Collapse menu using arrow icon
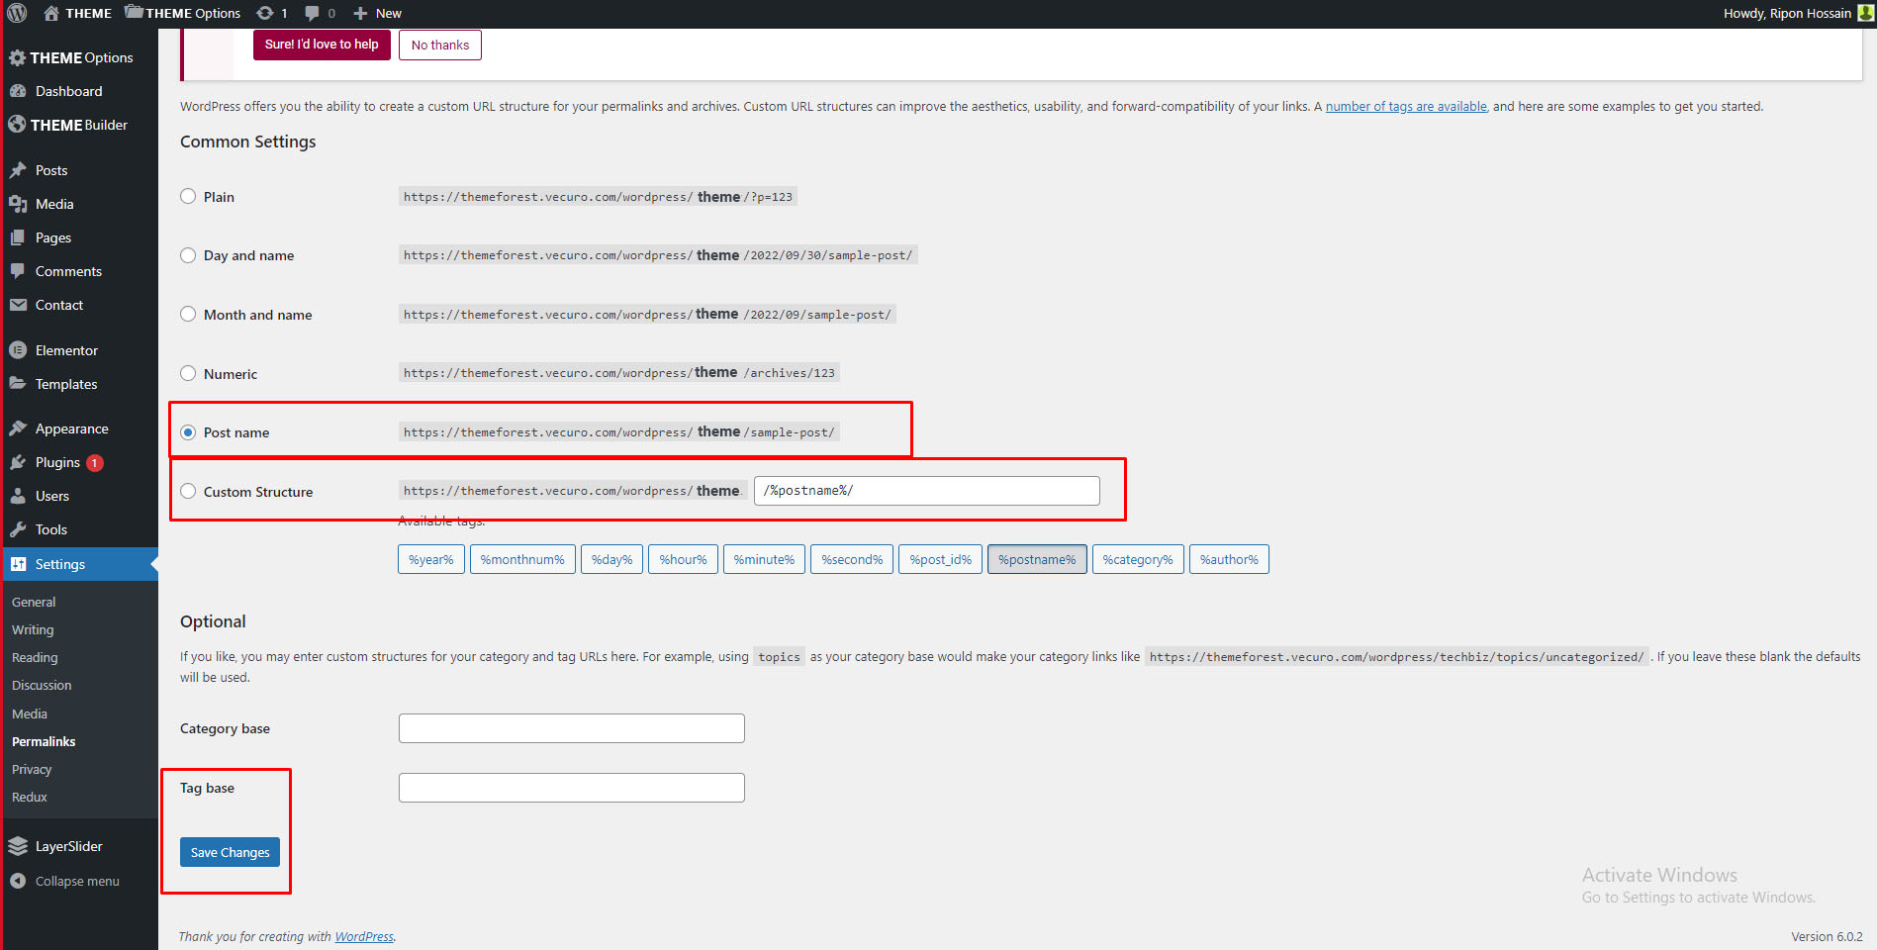Viewport: 1877px width, 950px height. tap(18, 881)
